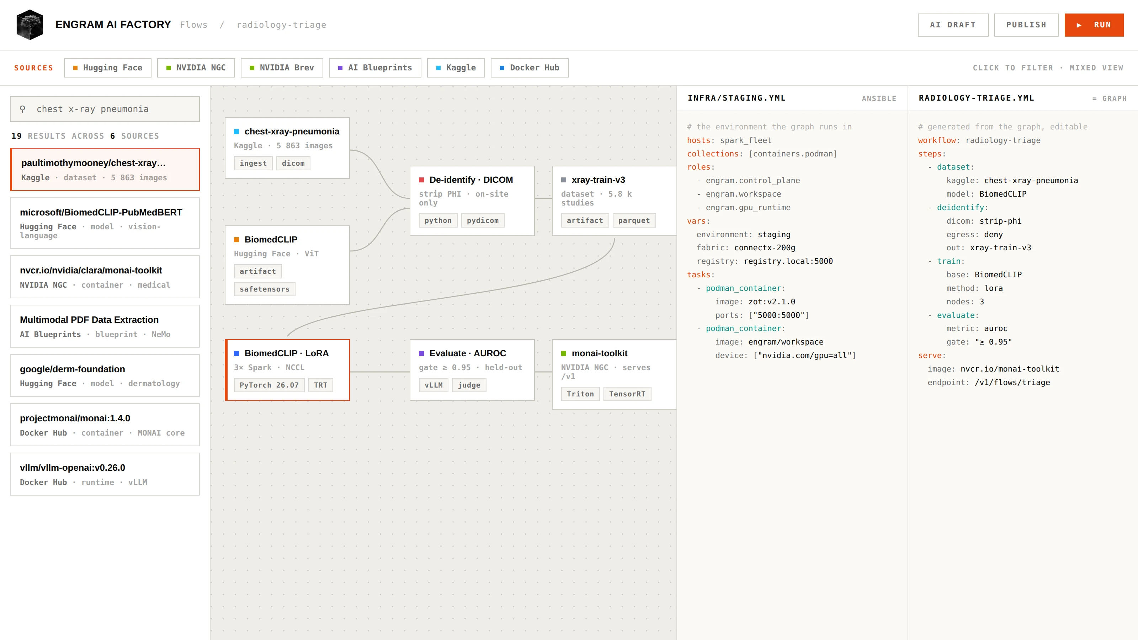The height and width of the screenshot is (640, 1138).
Task: Click the cyan square on the chest-xray-pneumonia node
Action: [x=236, y=131]
